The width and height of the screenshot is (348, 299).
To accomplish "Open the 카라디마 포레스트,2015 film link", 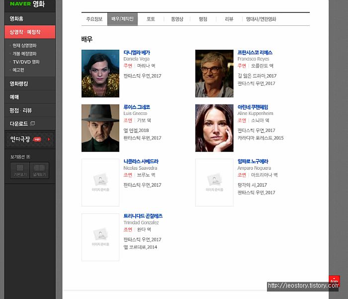I will coord(261,138).
